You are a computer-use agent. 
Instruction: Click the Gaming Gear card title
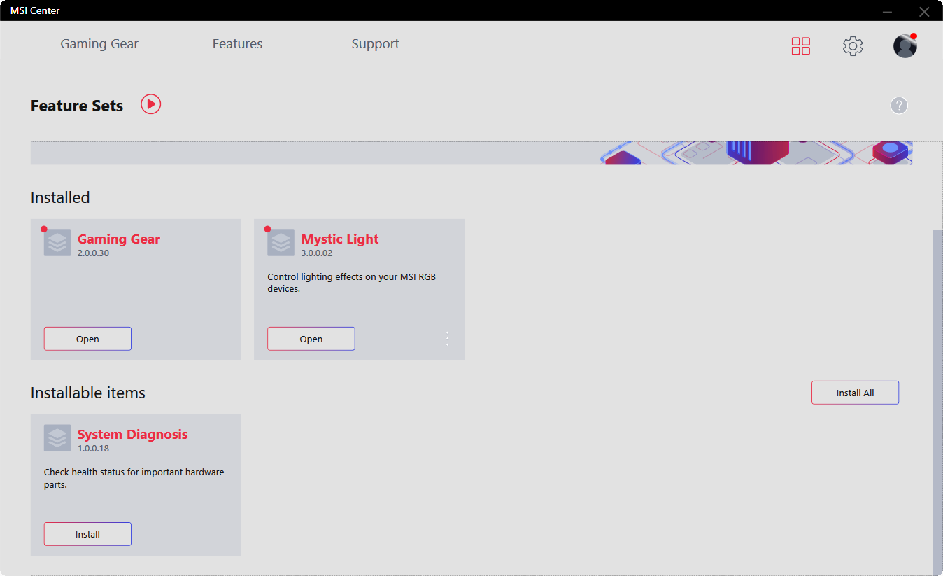tap(119, 239)
